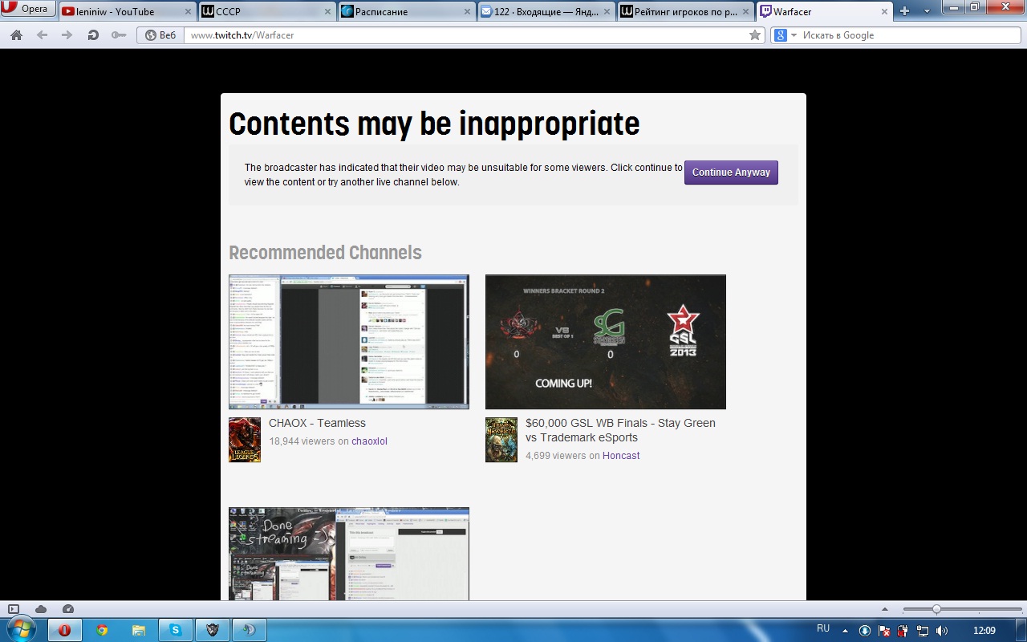Click the Heroes of Newerth game icon
The width and height of the screenshot is (1027, 642).
pos(501,440)
